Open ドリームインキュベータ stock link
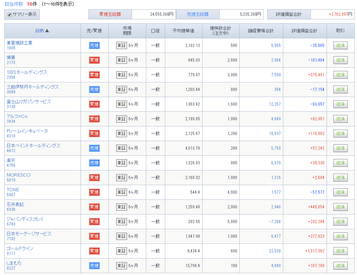 (x=27, y=131)
